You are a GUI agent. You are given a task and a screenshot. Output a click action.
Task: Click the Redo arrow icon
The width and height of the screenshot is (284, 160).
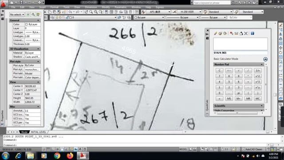tap(78, 12)
